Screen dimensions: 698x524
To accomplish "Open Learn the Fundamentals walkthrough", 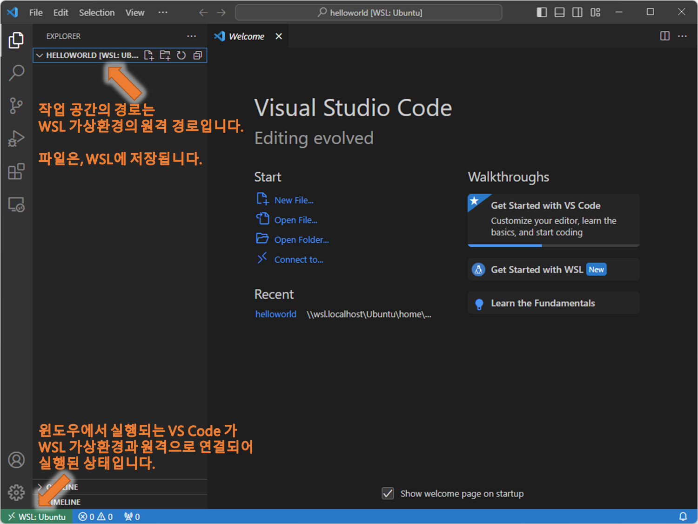I will tap(553, 303).
